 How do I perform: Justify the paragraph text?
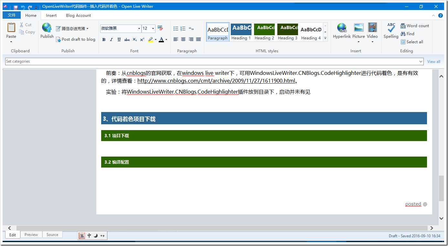[x=198, y=39]
